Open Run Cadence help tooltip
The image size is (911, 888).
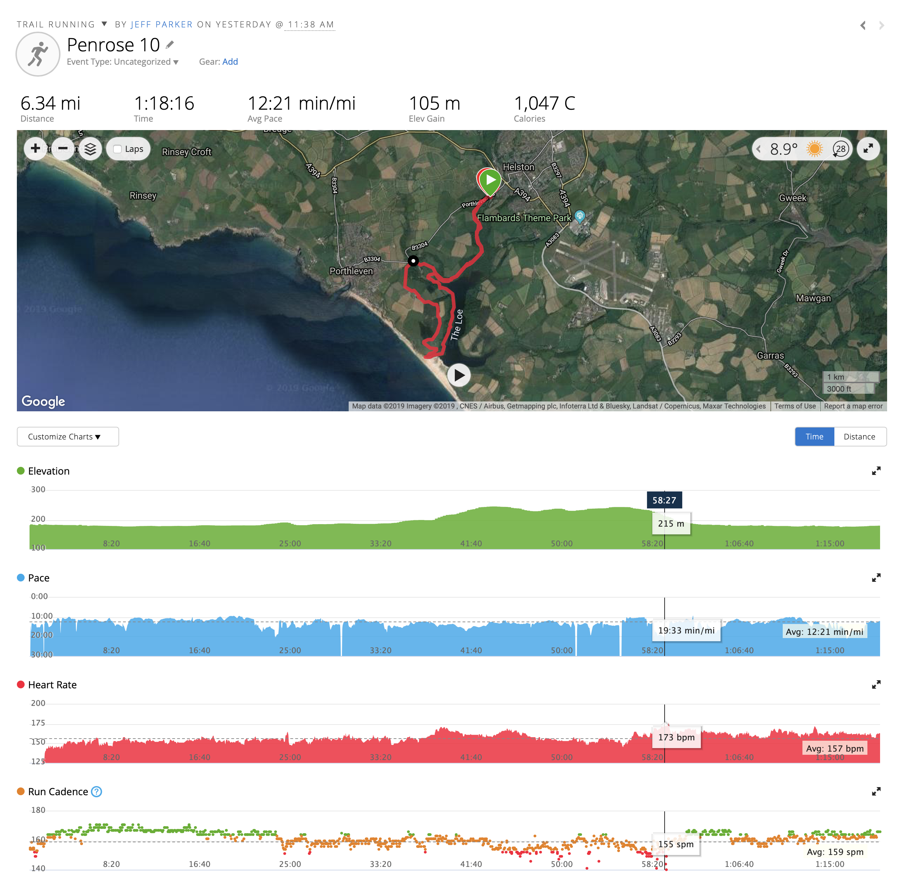tap(97, 791)
